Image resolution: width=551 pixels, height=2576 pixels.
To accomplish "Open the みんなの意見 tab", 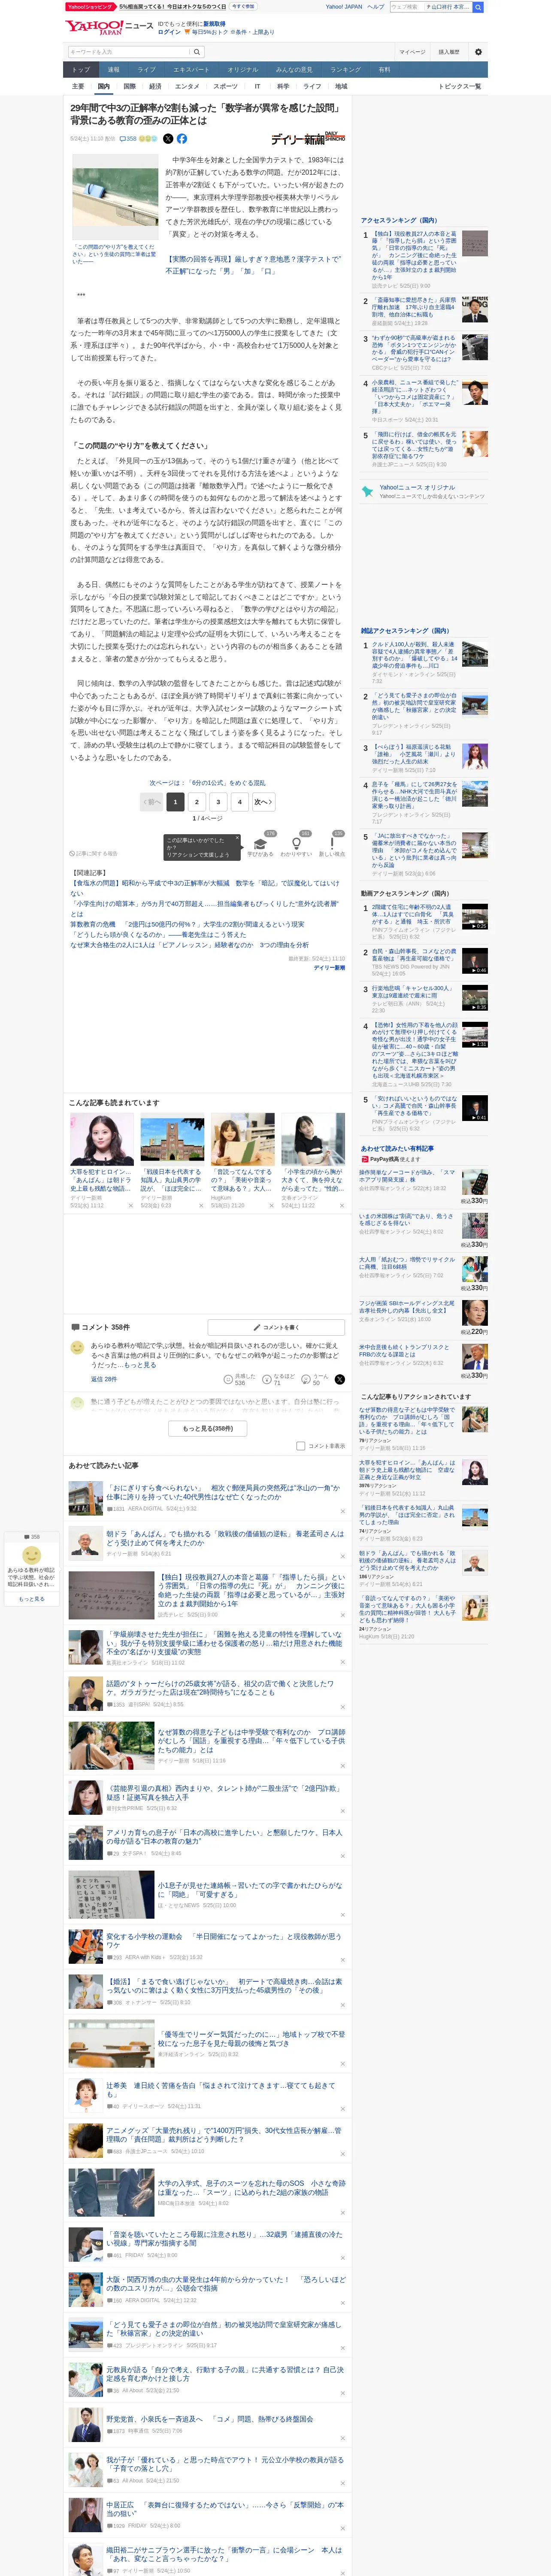I will pos(294,70).
